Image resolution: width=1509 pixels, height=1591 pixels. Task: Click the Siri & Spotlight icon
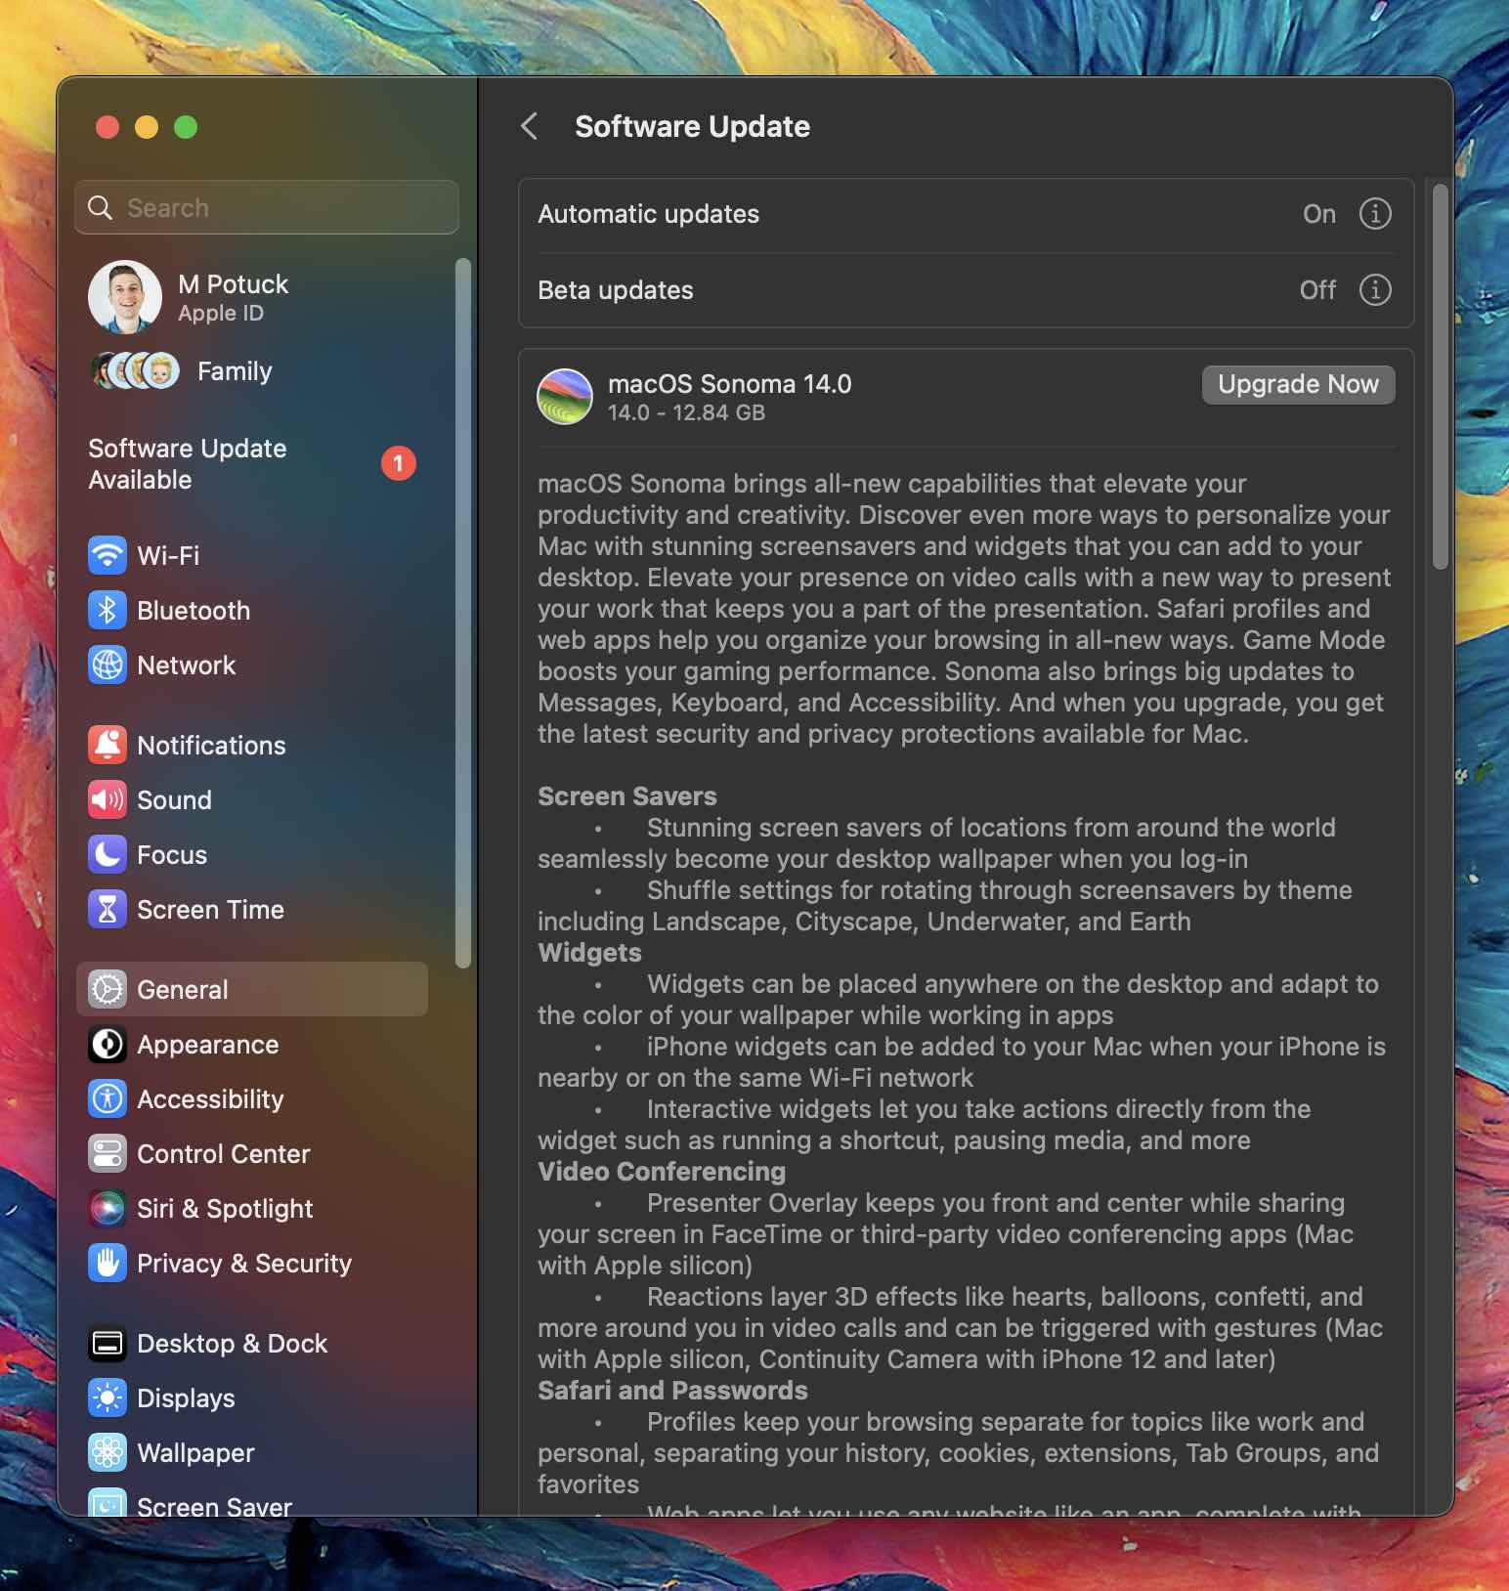(x=108, y=1208)
